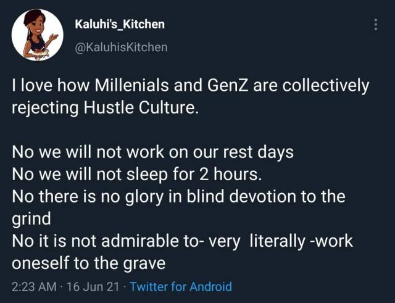Click the word 'Hustle' in the tweet
The width and height of the screenshot is (395, 303).
(109, 108)
